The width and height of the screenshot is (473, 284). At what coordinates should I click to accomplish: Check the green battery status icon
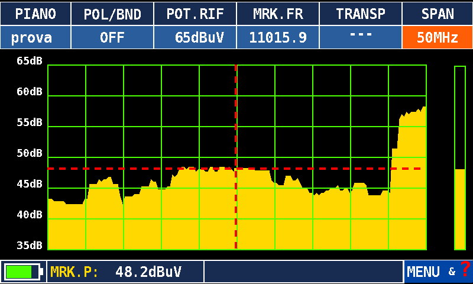point(22,272)
